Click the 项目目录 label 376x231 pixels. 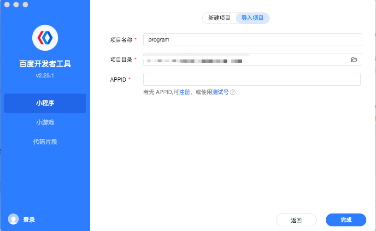pos(121,60)
